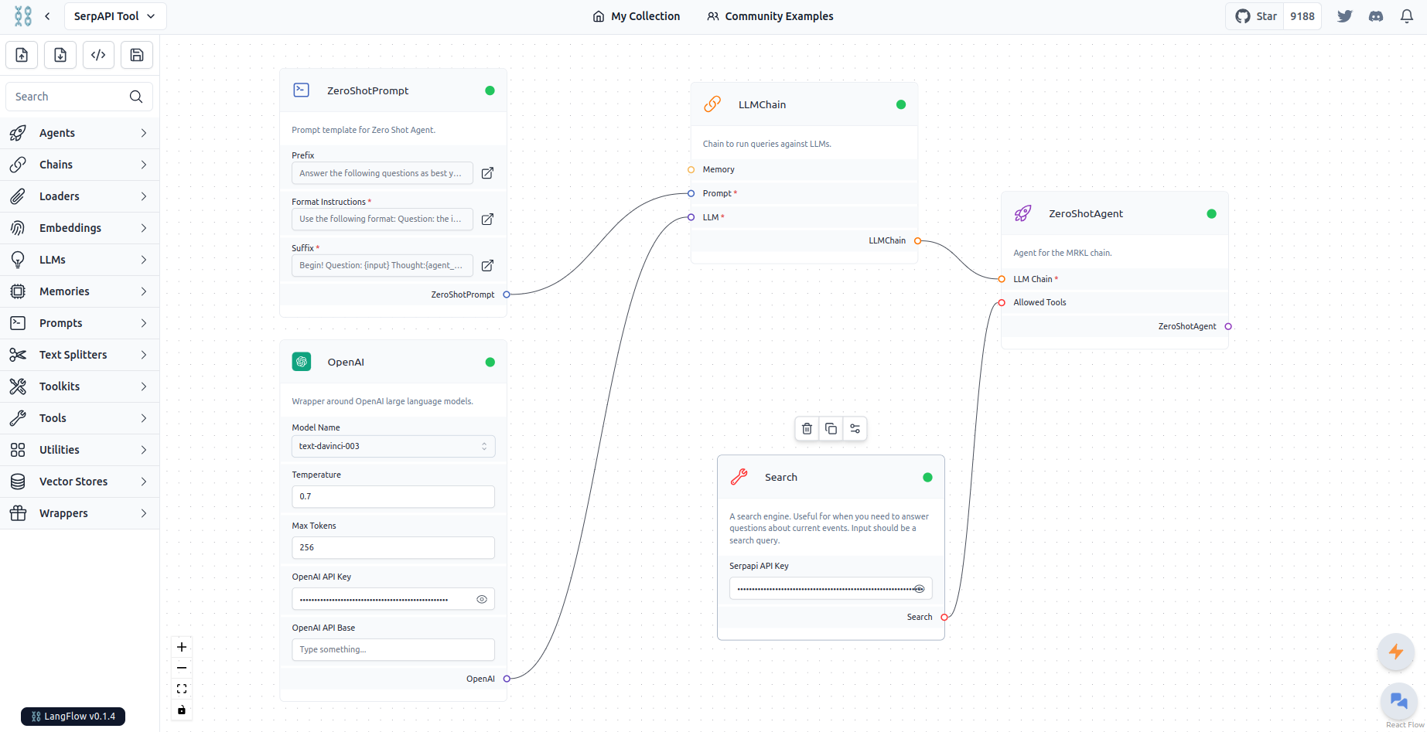Click the Temperature input field
Image resolution: width=1427 pixels, height=732 pixels.
click(x=393, y=496)
